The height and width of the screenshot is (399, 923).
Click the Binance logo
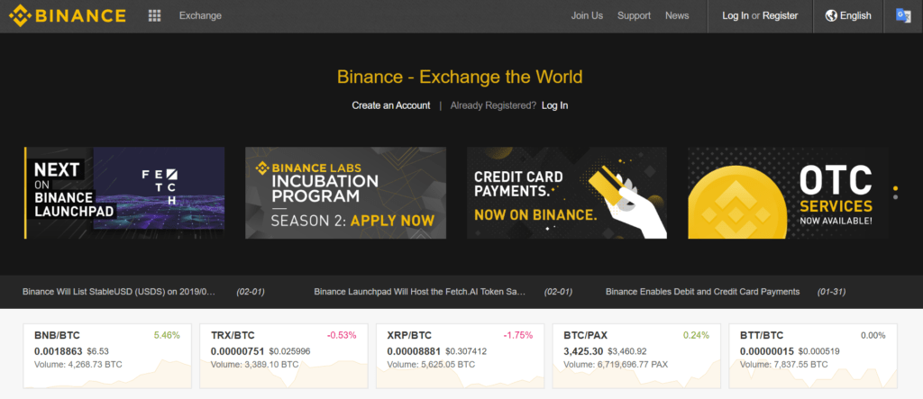(x=67, y=16)
